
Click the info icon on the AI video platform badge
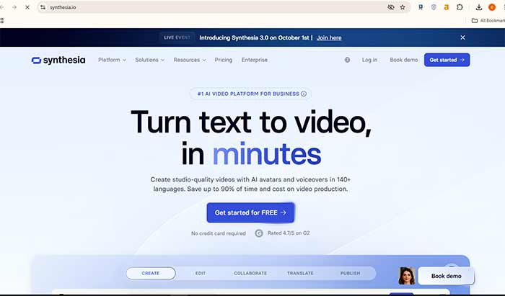tap(304, 94)
